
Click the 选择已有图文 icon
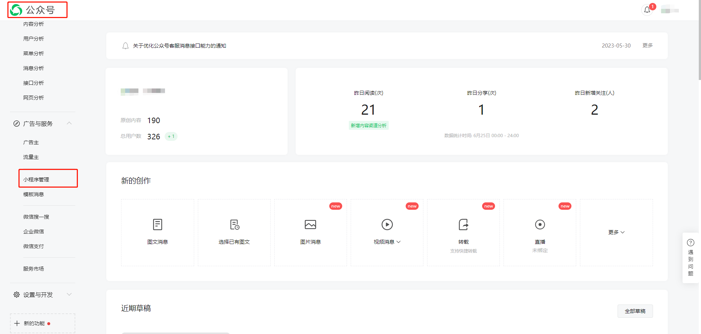[234, 224]
